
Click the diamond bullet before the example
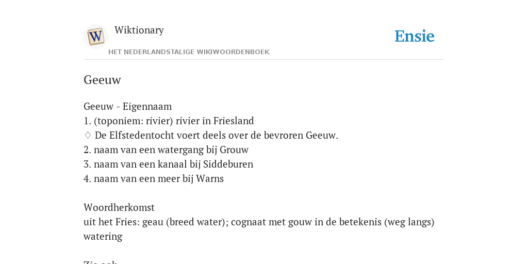(x=88, y=136)
